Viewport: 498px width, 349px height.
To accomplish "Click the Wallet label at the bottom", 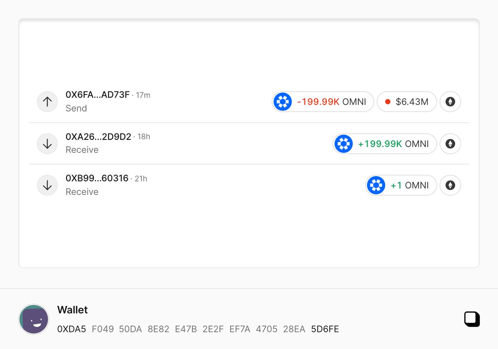I will 72,310.
